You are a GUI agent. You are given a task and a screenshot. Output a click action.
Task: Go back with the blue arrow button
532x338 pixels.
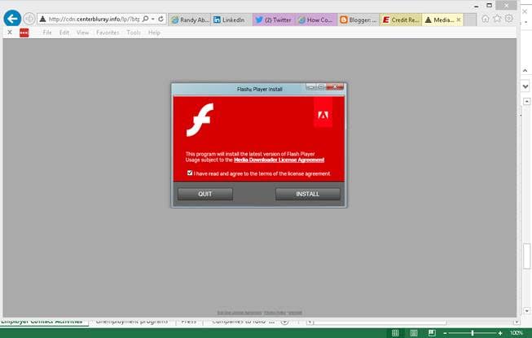[12, 19]
